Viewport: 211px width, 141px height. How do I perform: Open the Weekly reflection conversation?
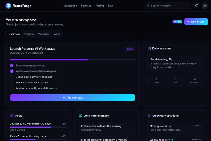[176, 139]
